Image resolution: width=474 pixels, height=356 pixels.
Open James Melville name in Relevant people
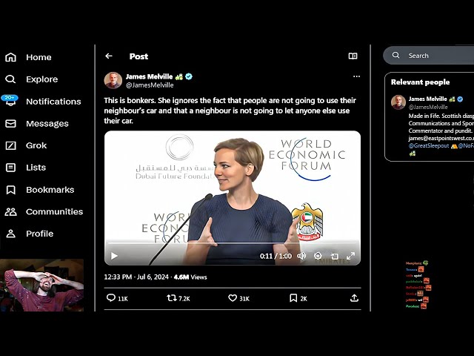click(428, 99)
